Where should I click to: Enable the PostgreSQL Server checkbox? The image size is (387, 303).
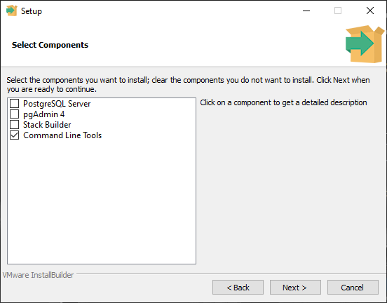(x=14, y=104)
